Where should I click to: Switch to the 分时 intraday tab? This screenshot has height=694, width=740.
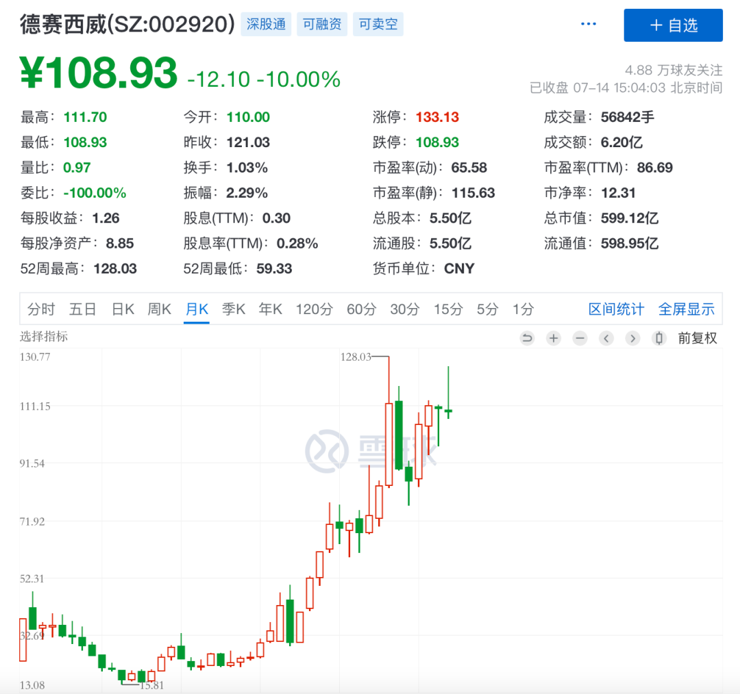41,309
